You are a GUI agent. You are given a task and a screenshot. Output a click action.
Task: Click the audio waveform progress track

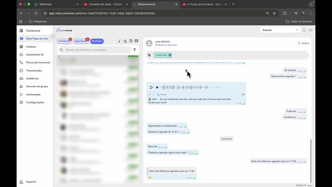pos(188,87)
